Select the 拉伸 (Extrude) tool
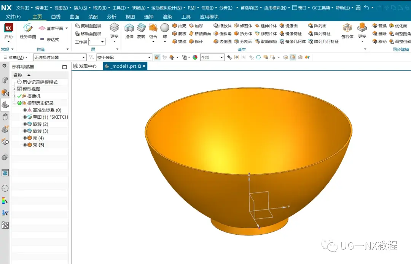 [129, 31]
